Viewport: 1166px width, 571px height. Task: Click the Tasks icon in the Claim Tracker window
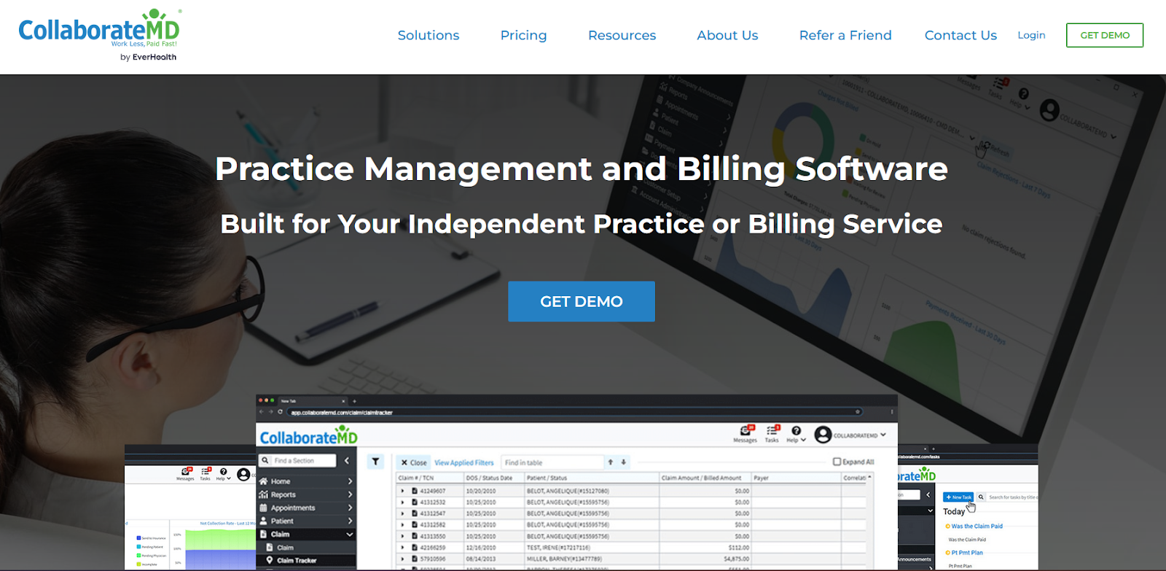(772, 431)
